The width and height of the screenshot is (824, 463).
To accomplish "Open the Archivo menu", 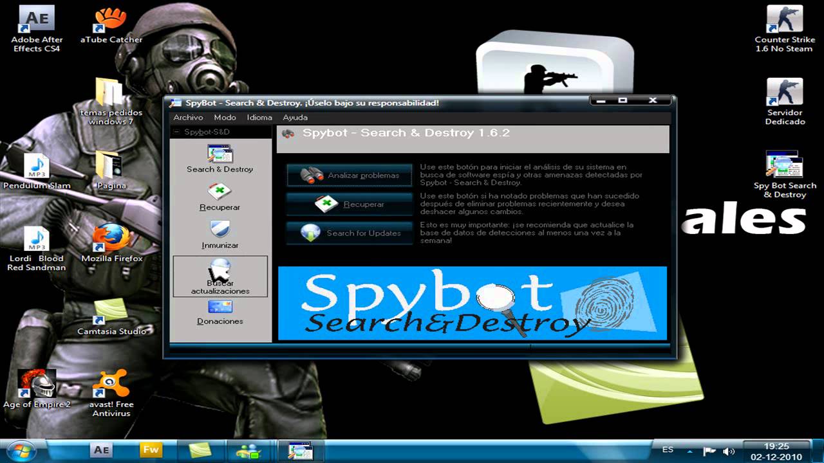I will (x=188, y=118).
